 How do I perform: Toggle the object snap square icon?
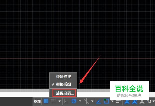click(x=106, y=101)
